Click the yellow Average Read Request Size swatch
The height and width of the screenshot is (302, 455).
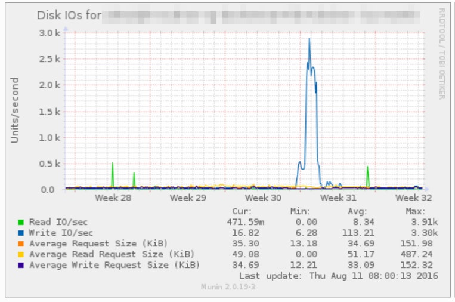click(x=21, y=254)
